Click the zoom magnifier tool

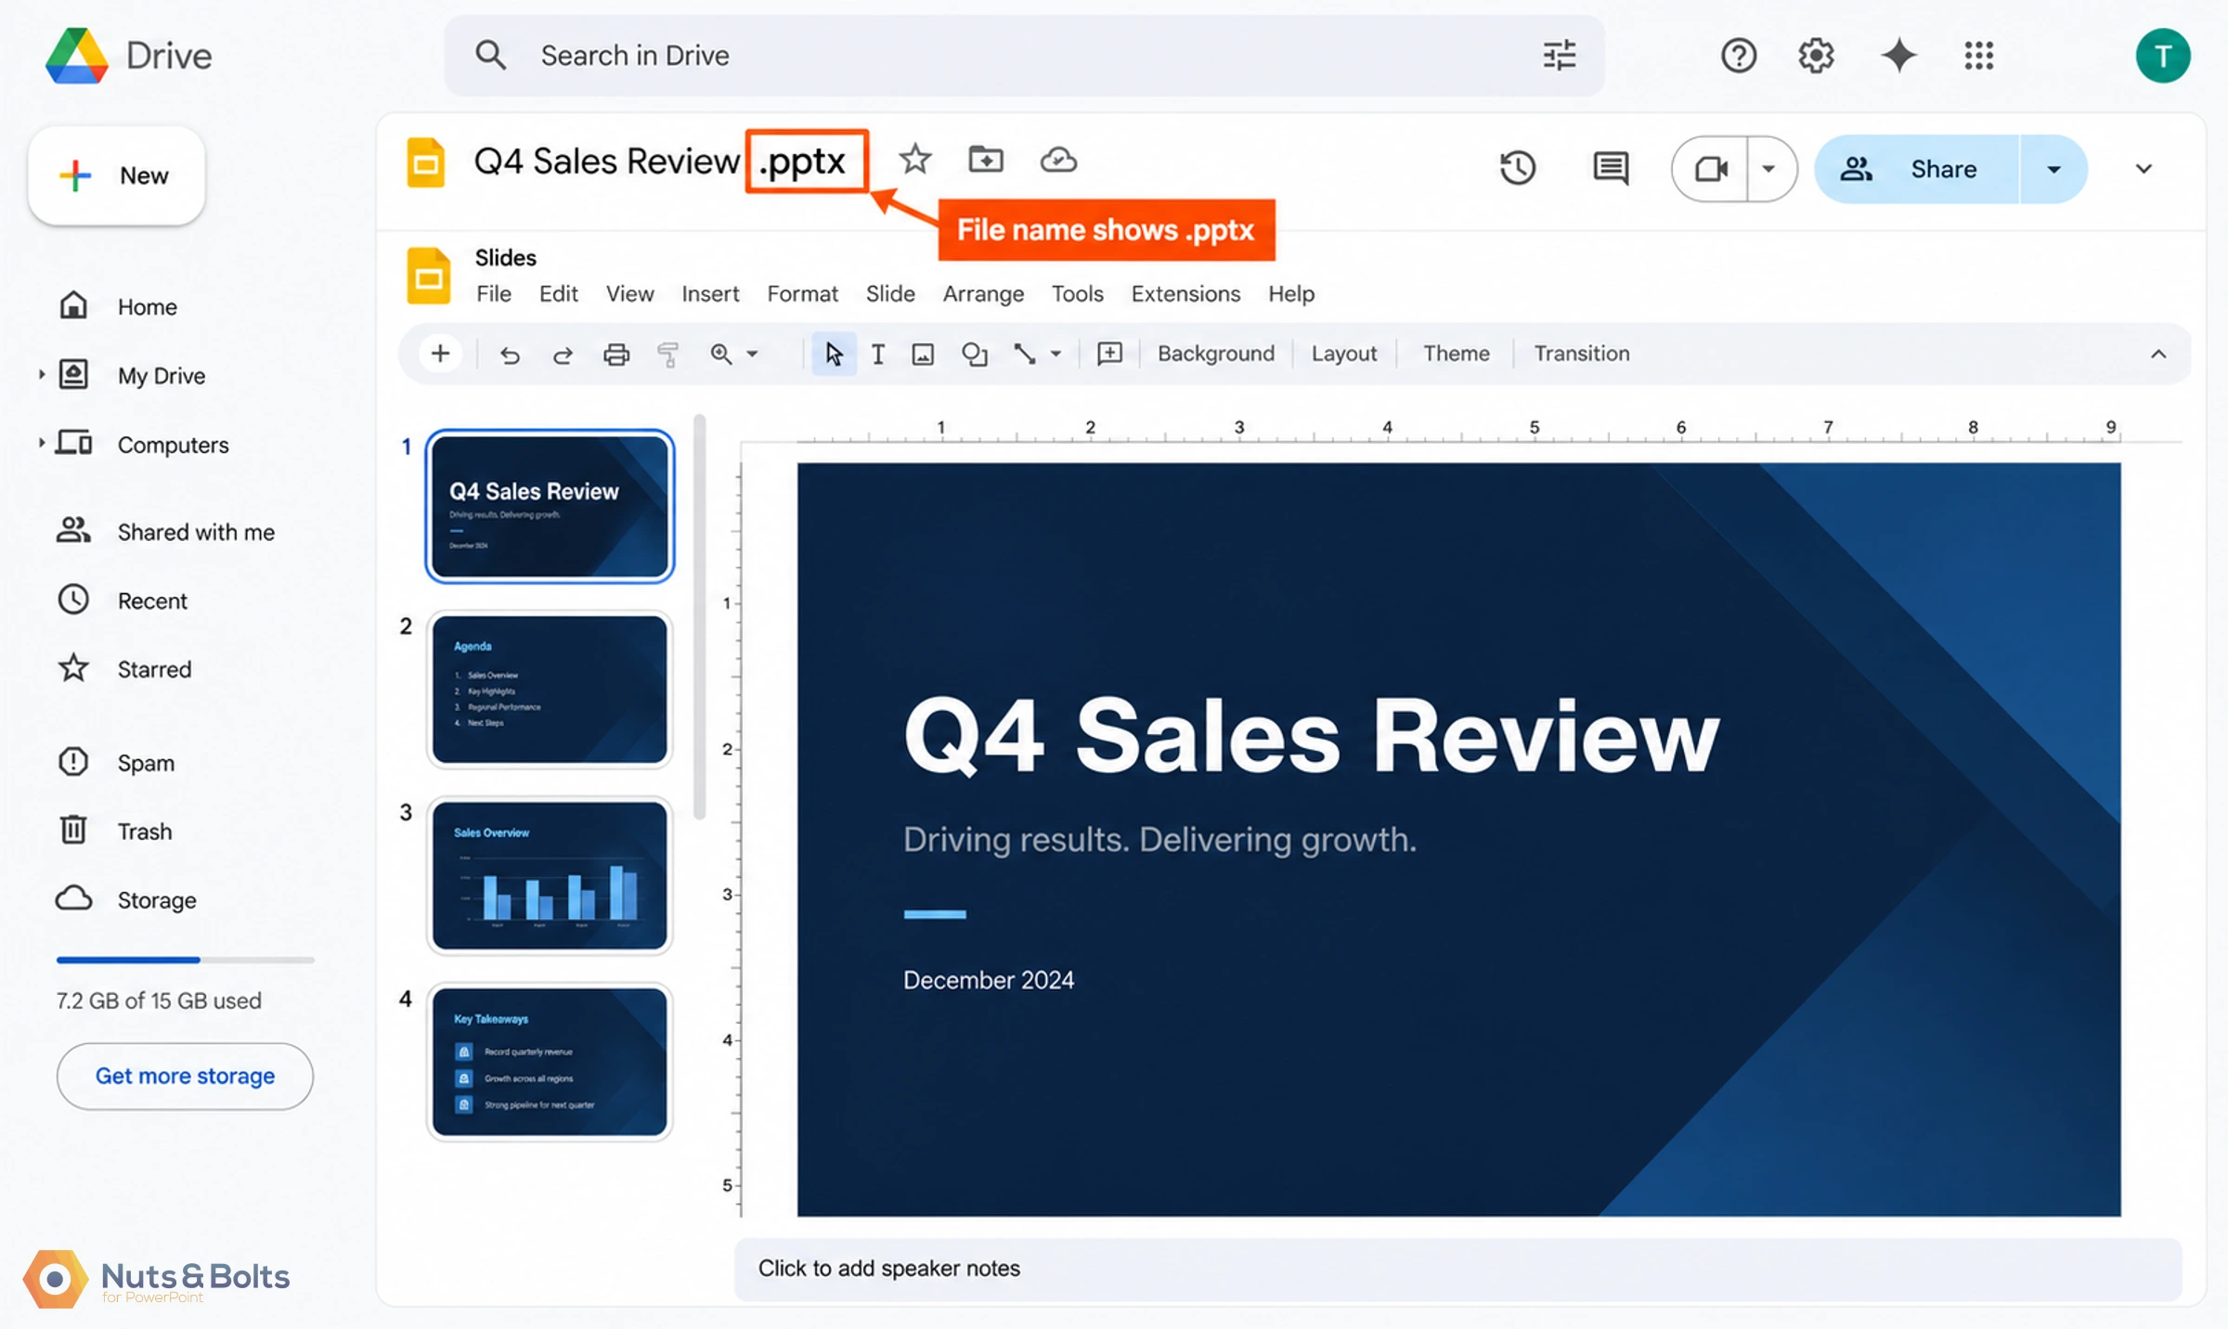click(721, 355)
